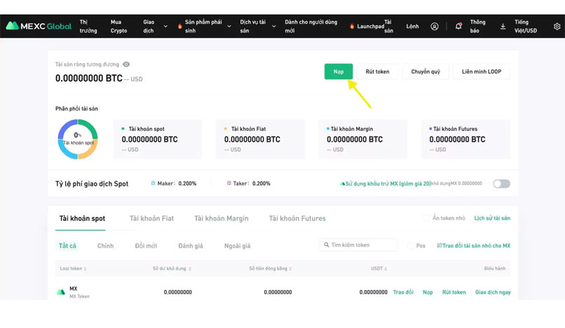Screen dimensions: 565x328
Task: Open the Thị trường menu
Action: point(88,27)
